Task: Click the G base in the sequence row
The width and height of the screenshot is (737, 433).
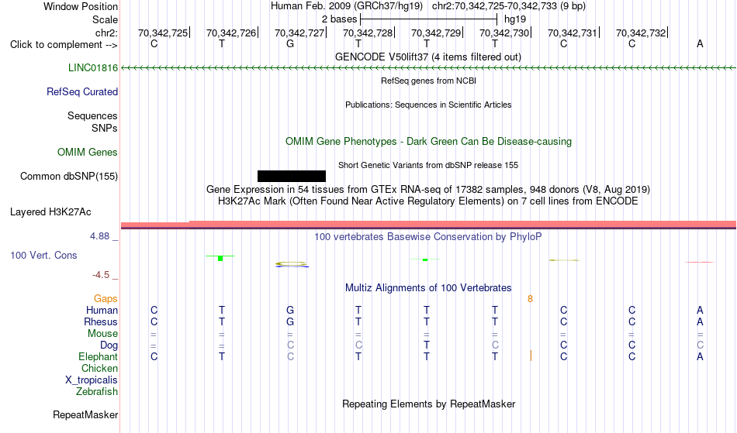Action: click(x=290, y=43)
